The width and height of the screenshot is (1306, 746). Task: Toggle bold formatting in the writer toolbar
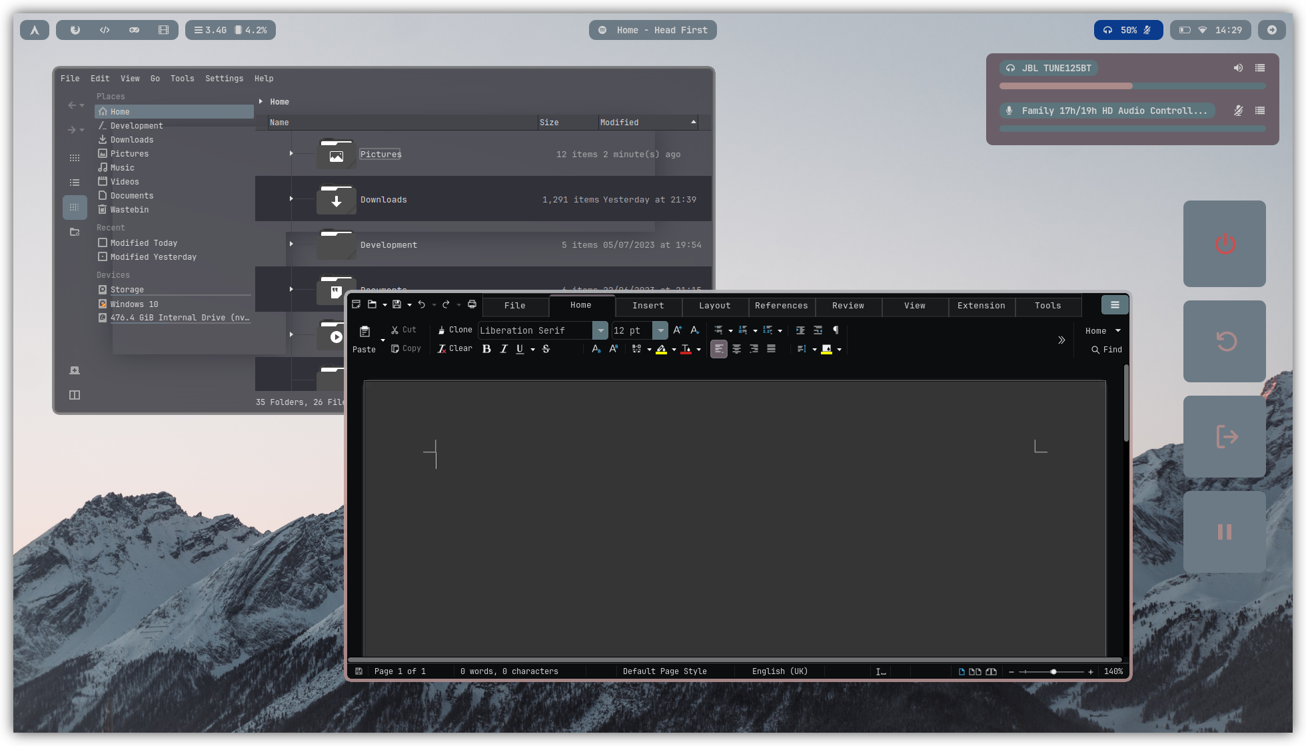pos(486,349)
